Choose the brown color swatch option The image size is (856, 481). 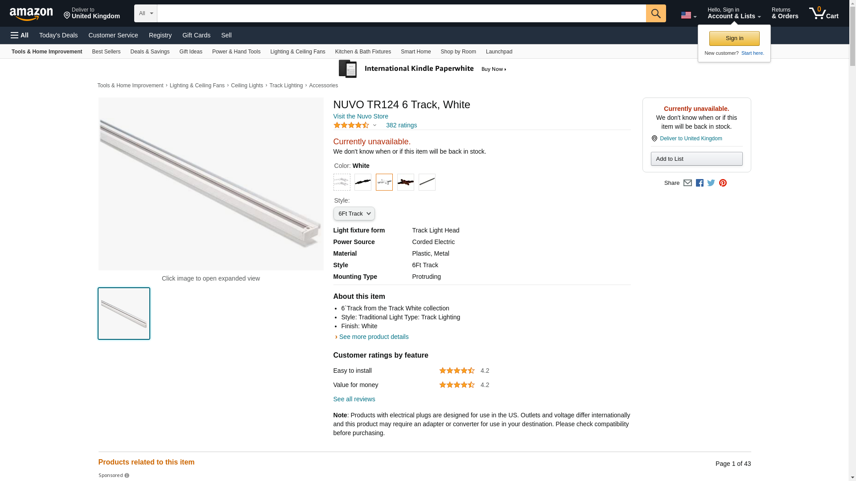(x=406, y=182)
